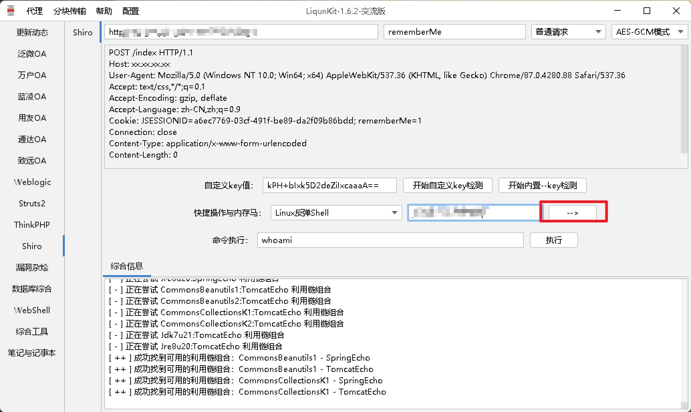691x412 pixels.
Task: Click the 自定义key值 input field
Action: tap(329, 185)
